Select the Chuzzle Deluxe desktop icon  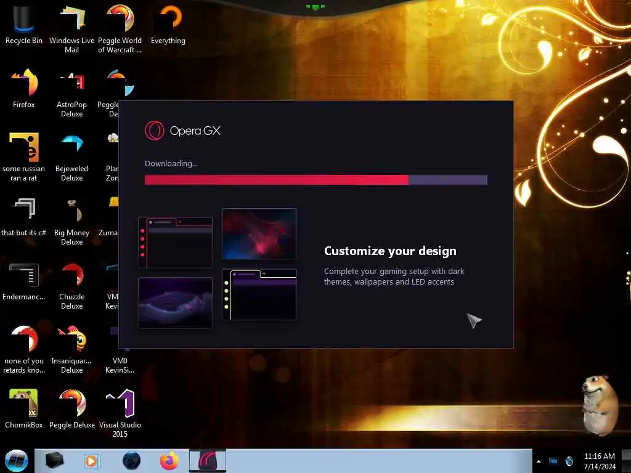click(x=71, y=286)
